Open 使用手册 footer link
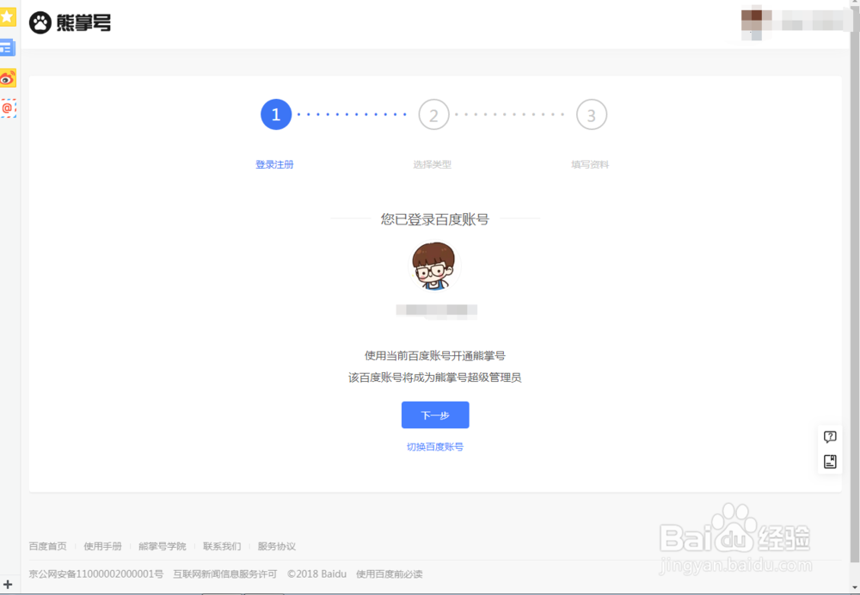This screenshot has height=595, width=860. pos(102,546)
